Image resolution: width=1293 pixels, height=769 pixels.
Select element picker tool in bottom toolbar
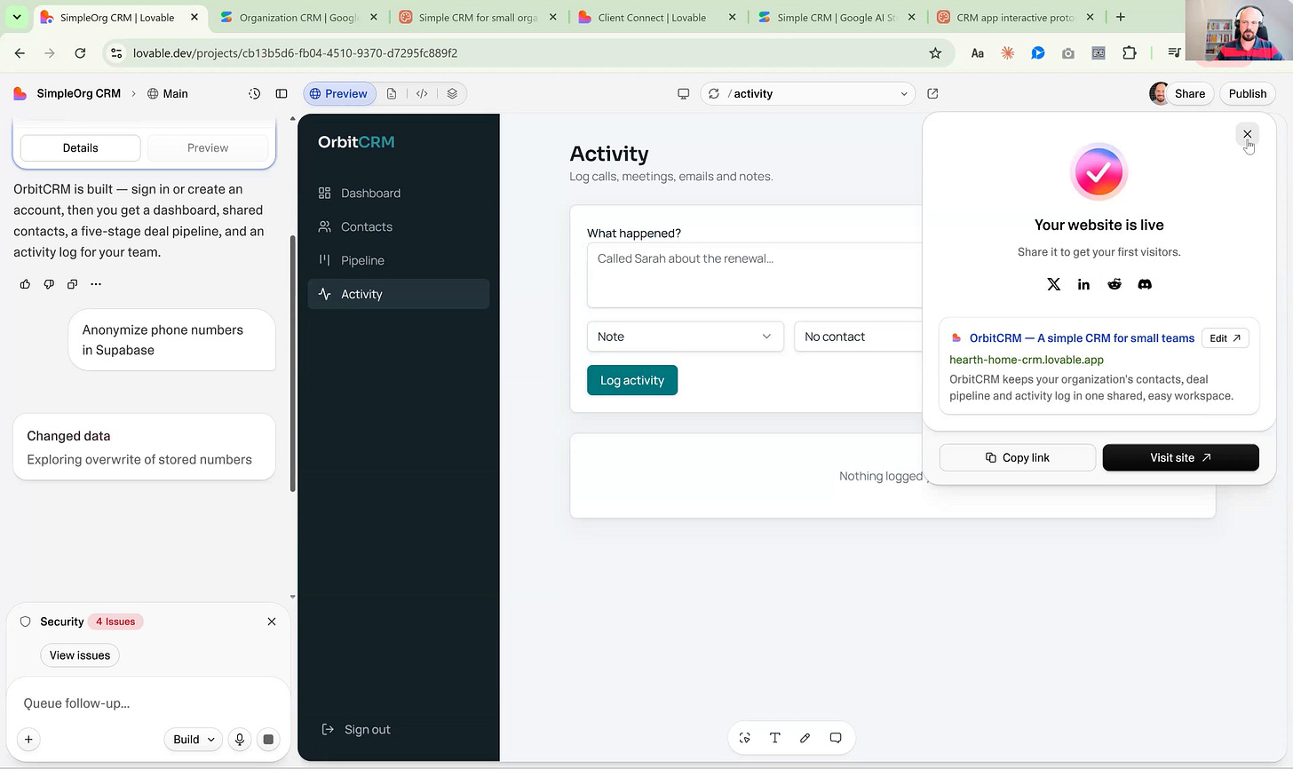[745, 738]
